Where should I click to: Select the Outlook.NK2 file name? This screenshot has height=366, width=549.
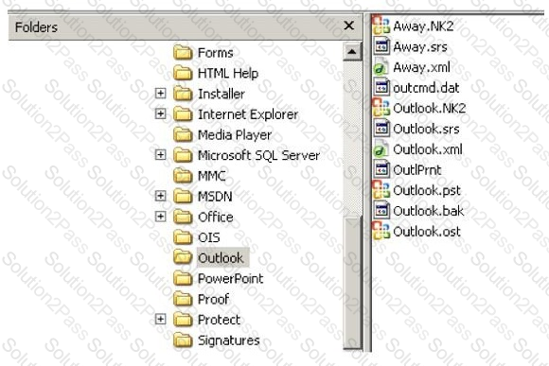(x=430, y=108)
